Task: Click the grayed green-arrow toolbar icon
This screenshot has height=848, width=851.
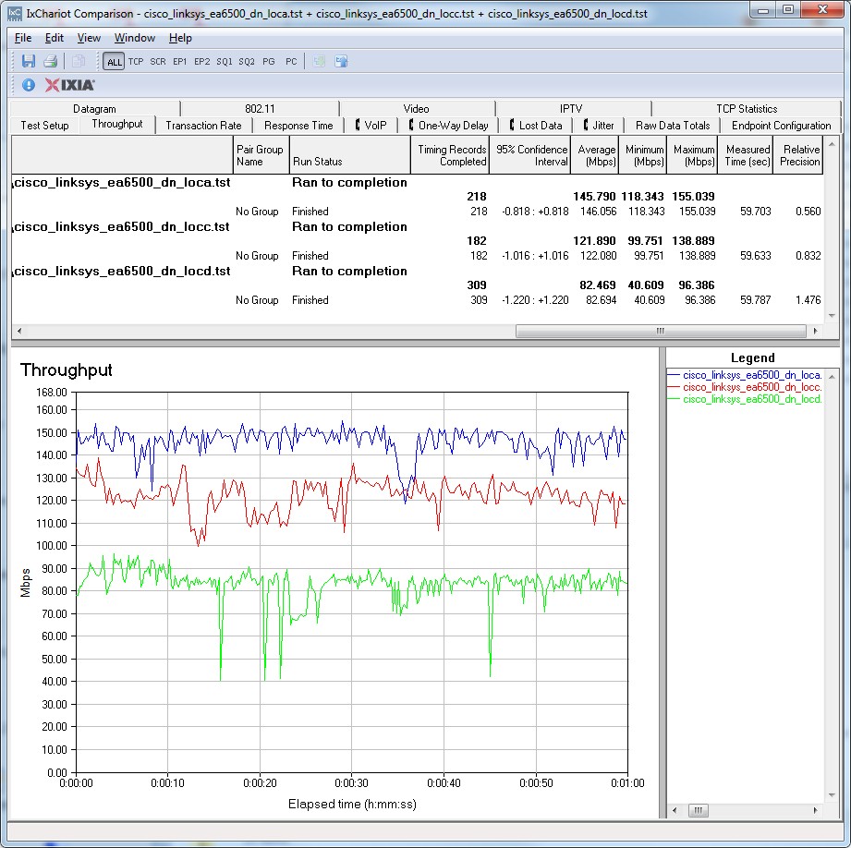Action: 319,61
